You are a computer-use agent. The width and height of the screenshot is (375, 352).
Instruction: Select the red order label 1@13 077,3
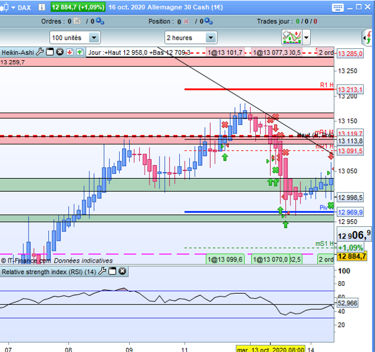270,52
